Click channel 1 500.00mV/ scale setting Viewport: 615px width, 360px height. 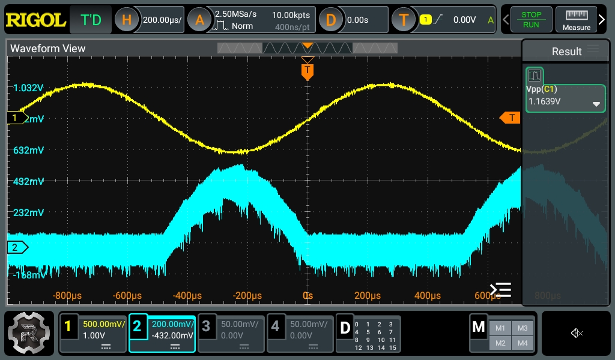[x=103, y=324]
